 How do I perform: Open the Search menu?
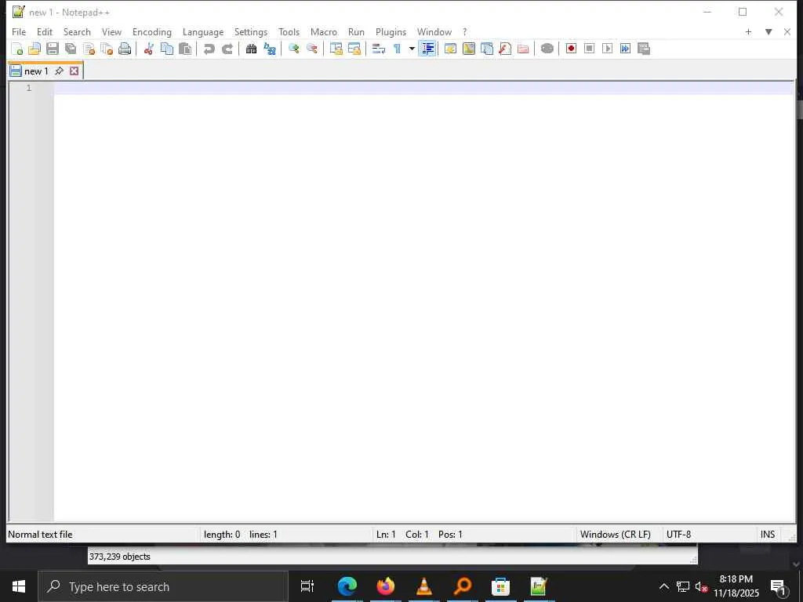click(x=77, y=31)
